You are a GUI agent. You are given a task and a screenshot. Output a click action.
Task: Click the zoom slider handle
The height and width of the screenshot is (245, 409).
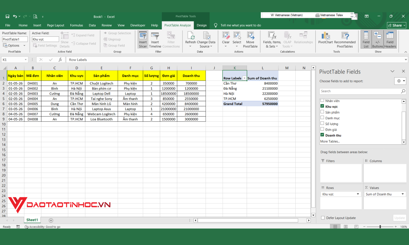(x=380, y=226)
